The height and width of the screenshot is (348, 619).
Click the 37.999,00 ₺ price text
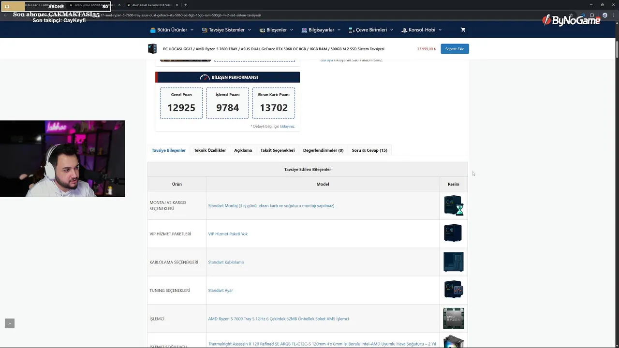tap(427, 49)
